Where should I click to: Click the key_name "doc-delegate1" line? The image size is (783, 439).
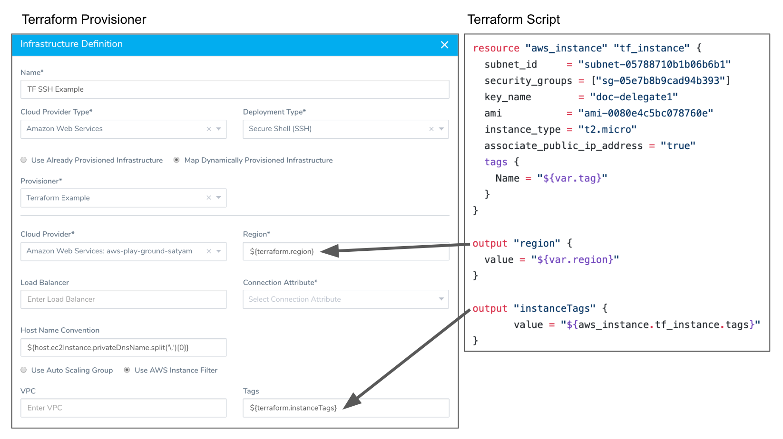pyautogui.click(x=581, y=97)
